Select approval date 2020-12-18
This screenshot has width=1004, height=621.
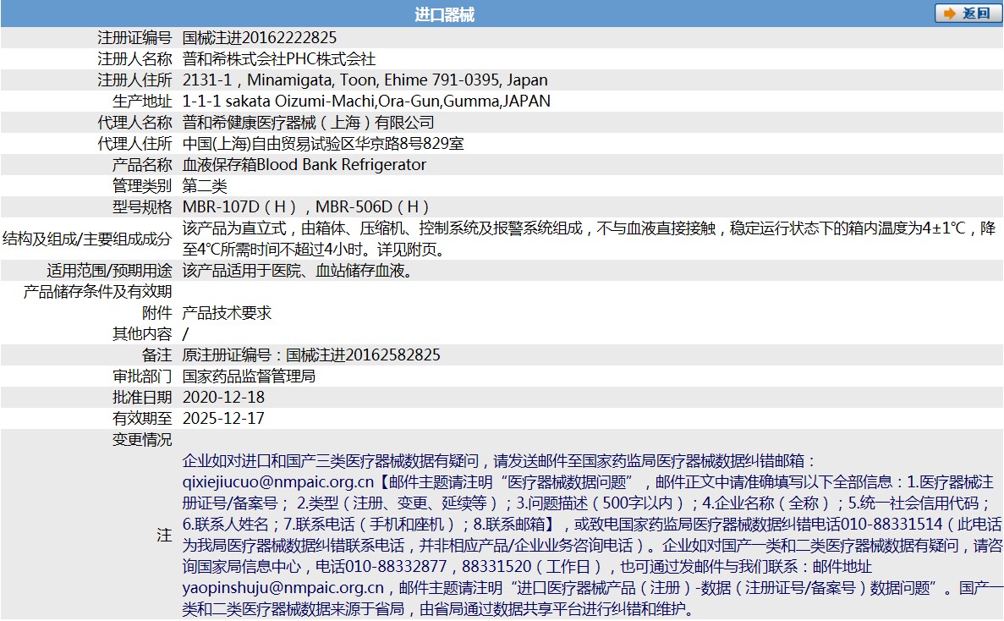[x=223, y=397]
